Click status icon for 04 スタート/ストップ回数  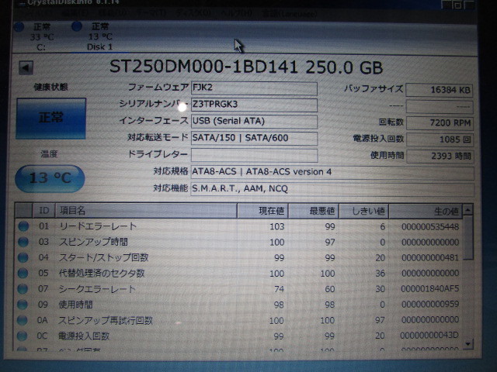23,257
